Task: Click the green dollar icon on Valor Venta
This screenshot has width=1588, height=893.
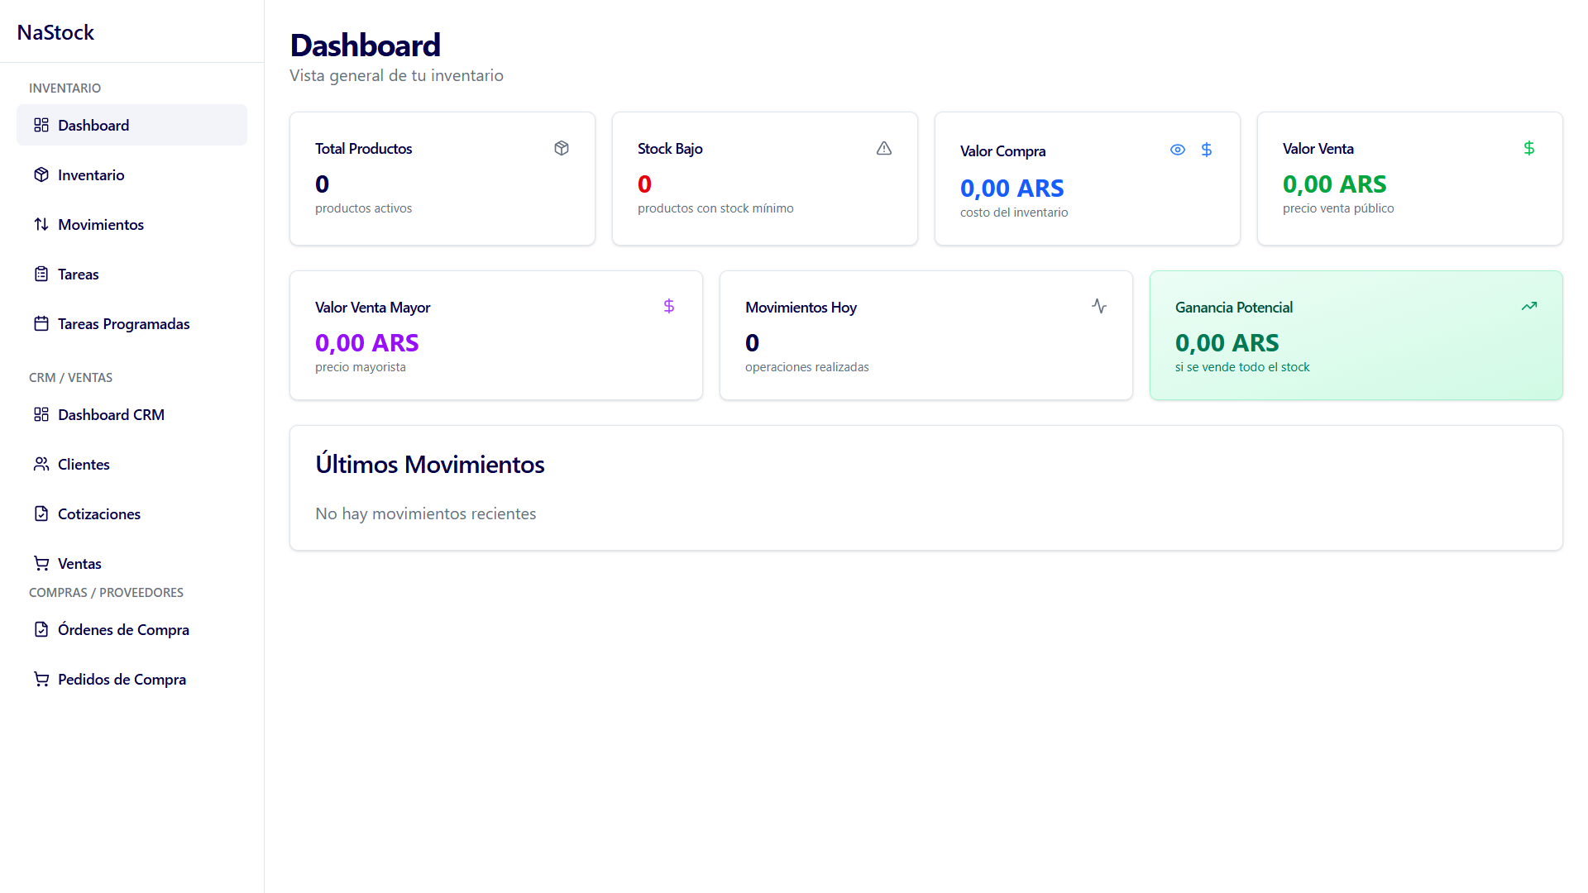Action: pyautogui.click(x=1529, y=148)
